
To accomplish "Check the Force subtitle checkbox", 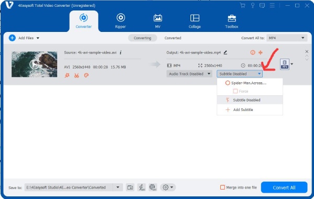I will click(235, 91).
